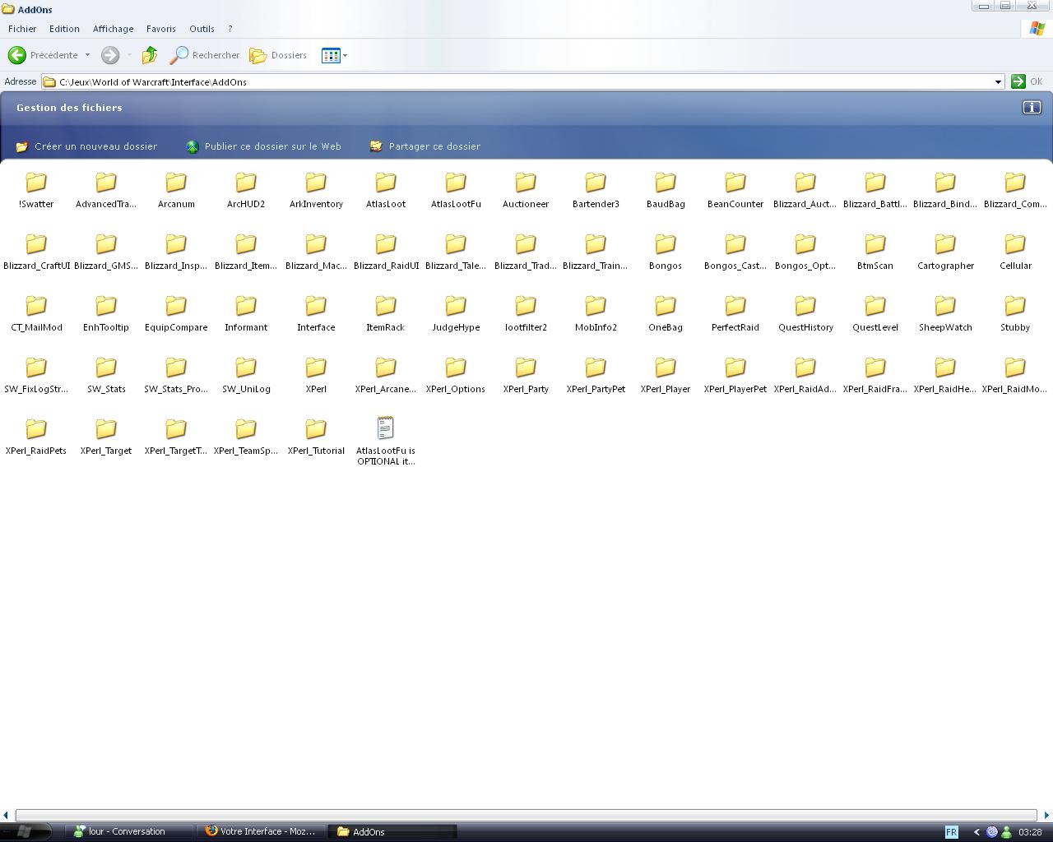Select the Arcanum folder
The image size is (1053, 842).
[x=176, y=190]
